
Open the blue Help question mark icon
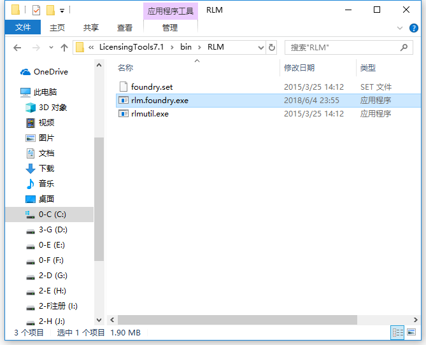(x=413, y=28)
